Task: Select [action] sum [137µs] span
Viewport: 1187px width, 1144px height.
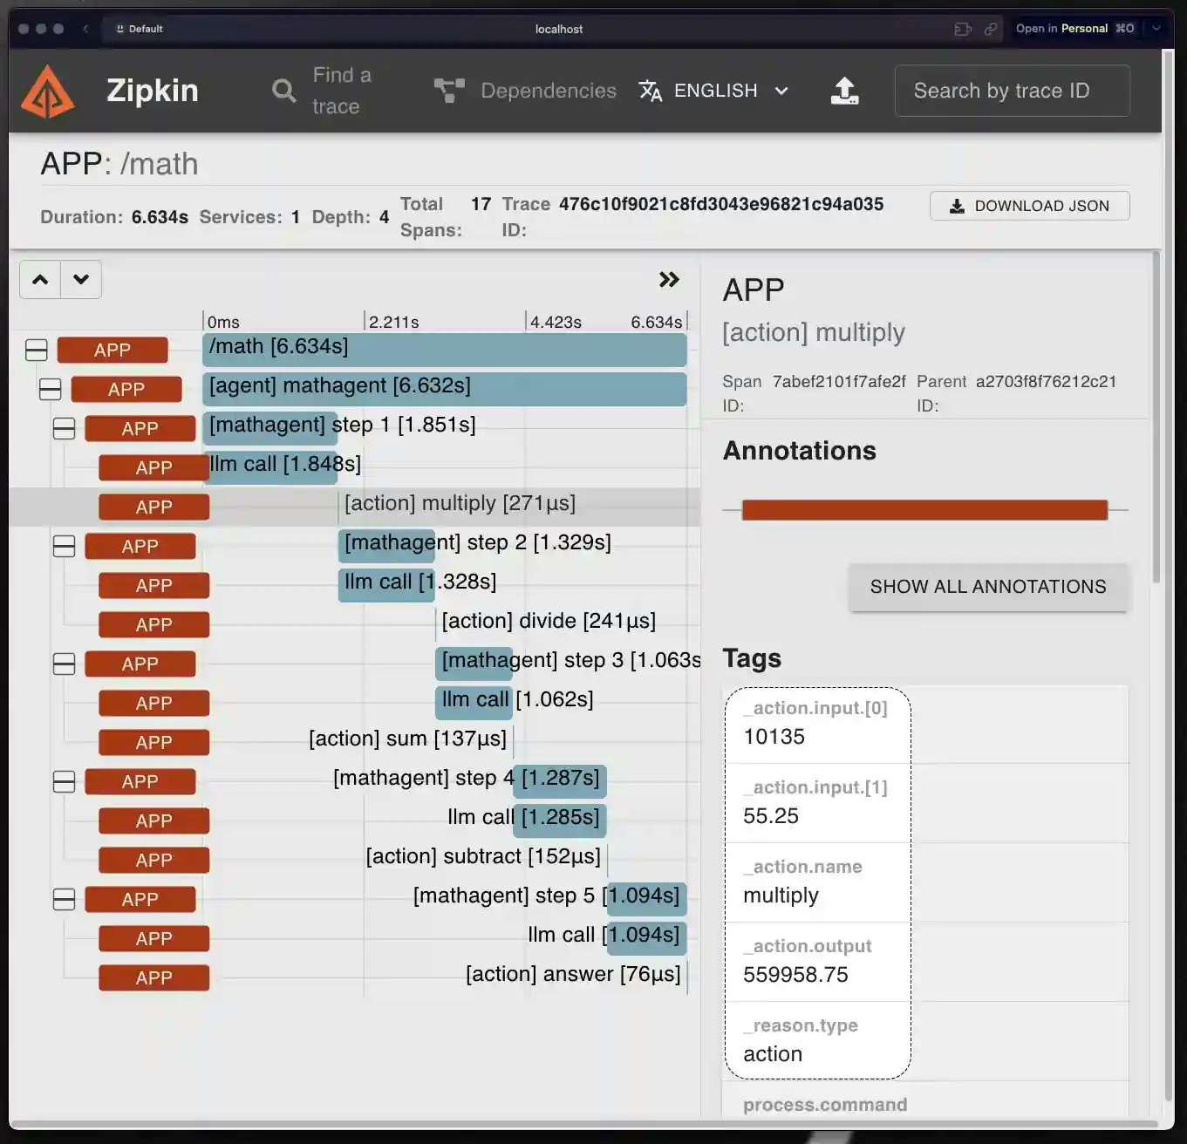Action: [407, 739]
